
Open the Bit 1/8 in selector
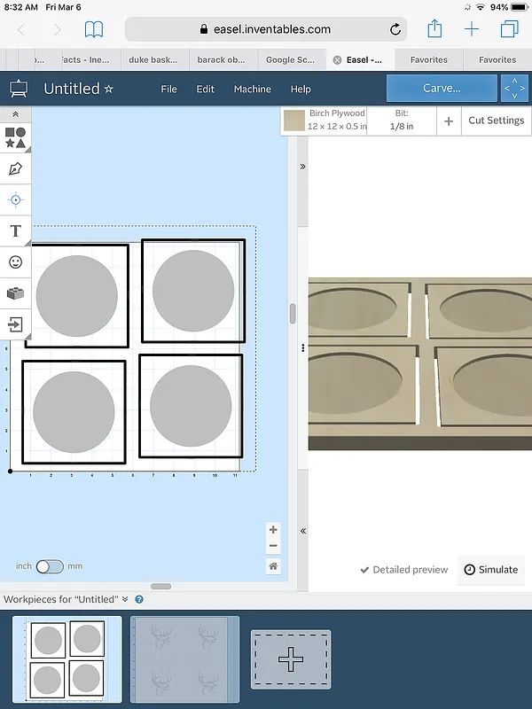tap(401, 121)
